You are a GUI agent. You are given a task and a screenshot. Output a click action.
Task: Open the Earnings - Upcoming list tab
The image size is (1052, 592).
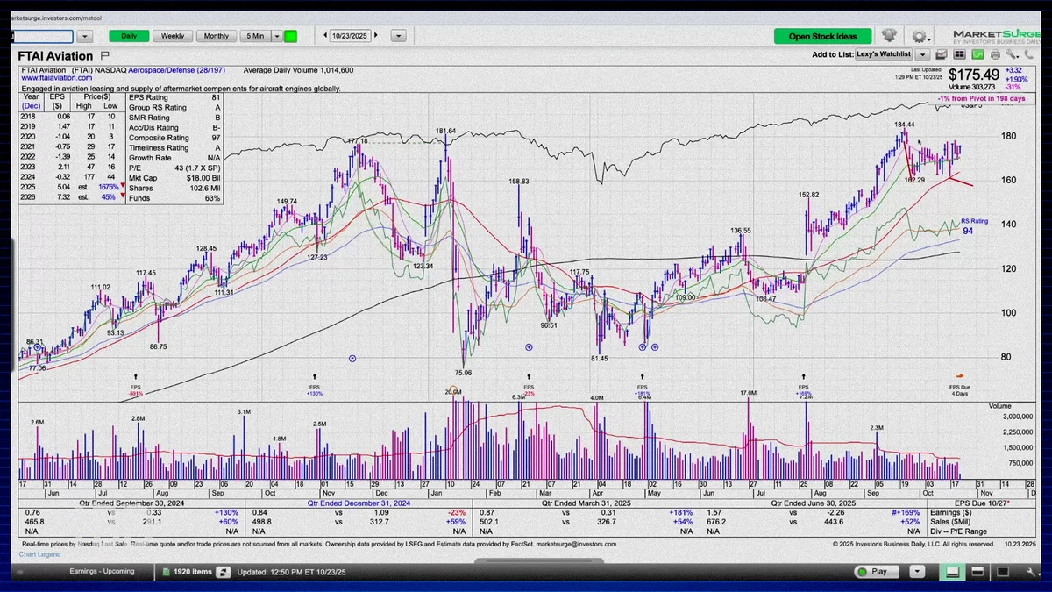[x=102, y=571]
